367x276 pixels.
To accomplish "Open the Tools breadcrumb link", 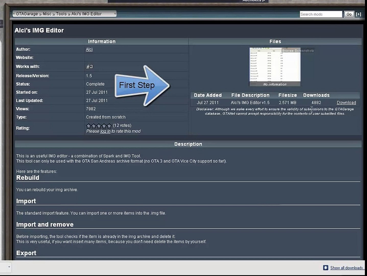I will tap(61, 14).
